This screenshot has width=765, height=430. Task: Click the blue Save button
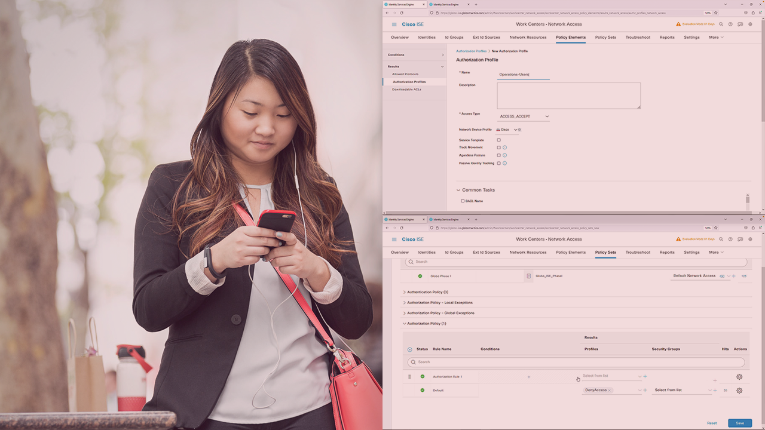point(739,423)
